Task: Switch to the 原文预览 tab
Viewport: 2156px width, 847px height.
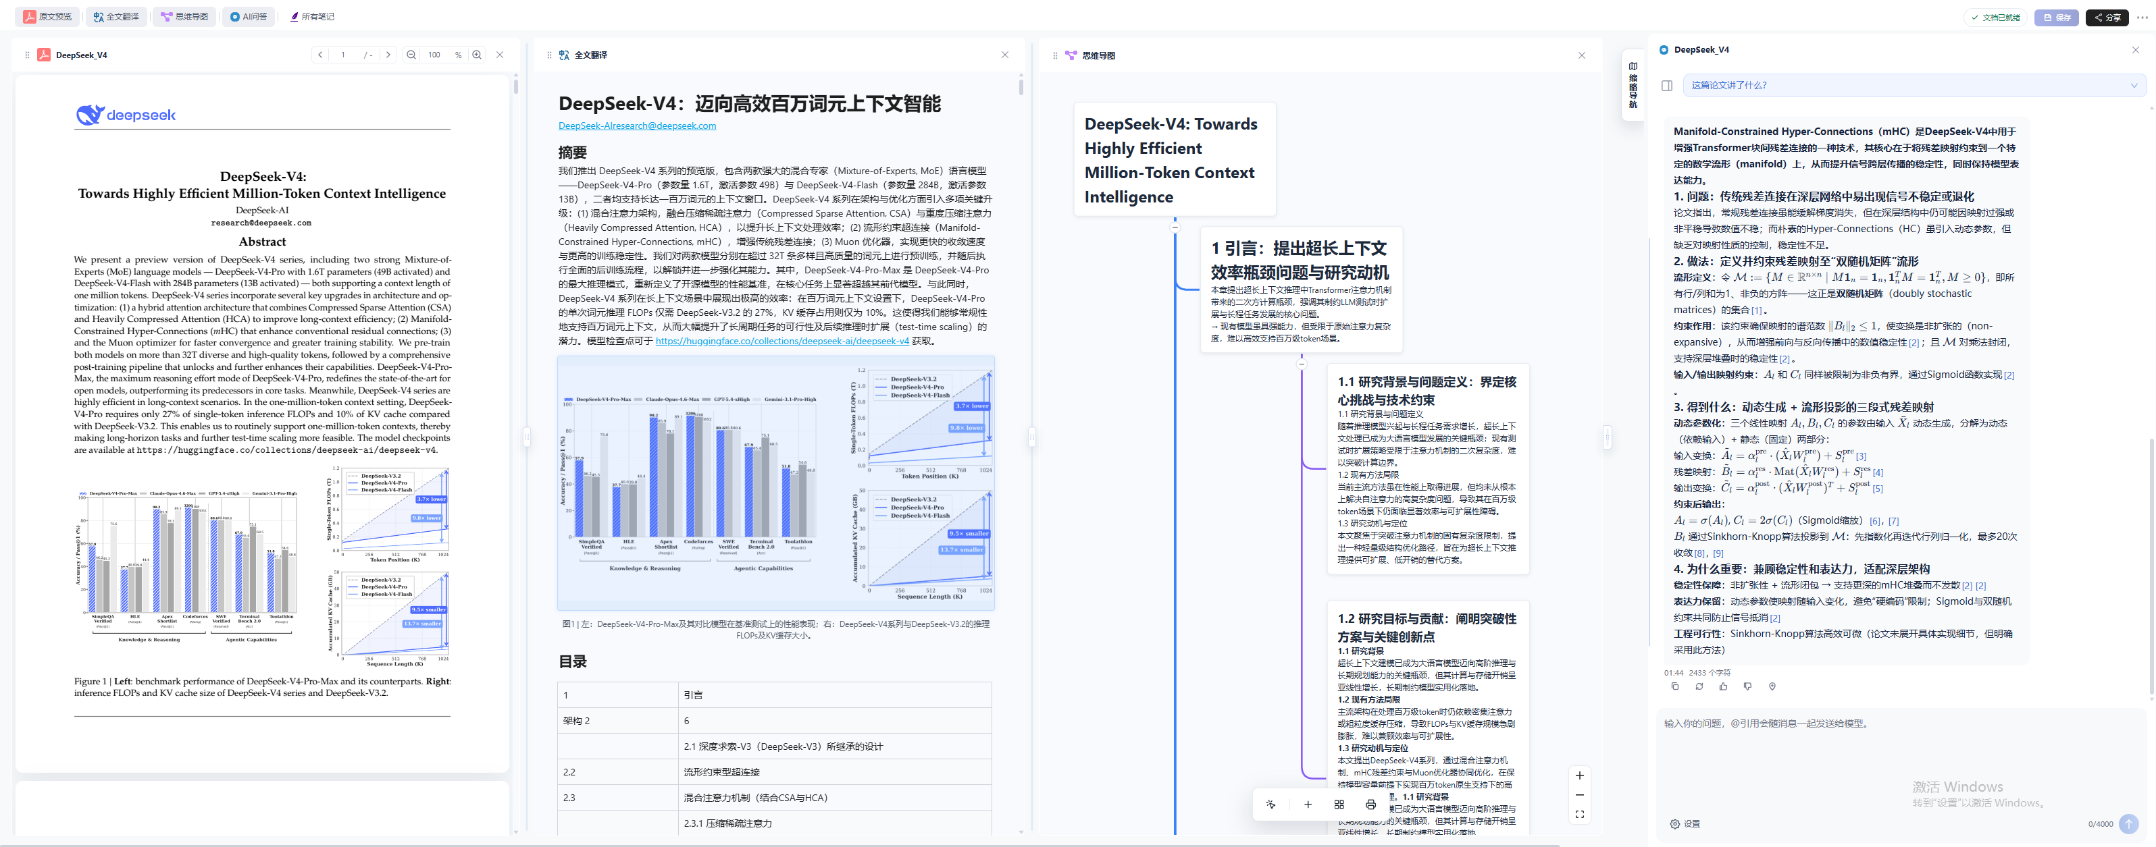Action: coord(48,17)
